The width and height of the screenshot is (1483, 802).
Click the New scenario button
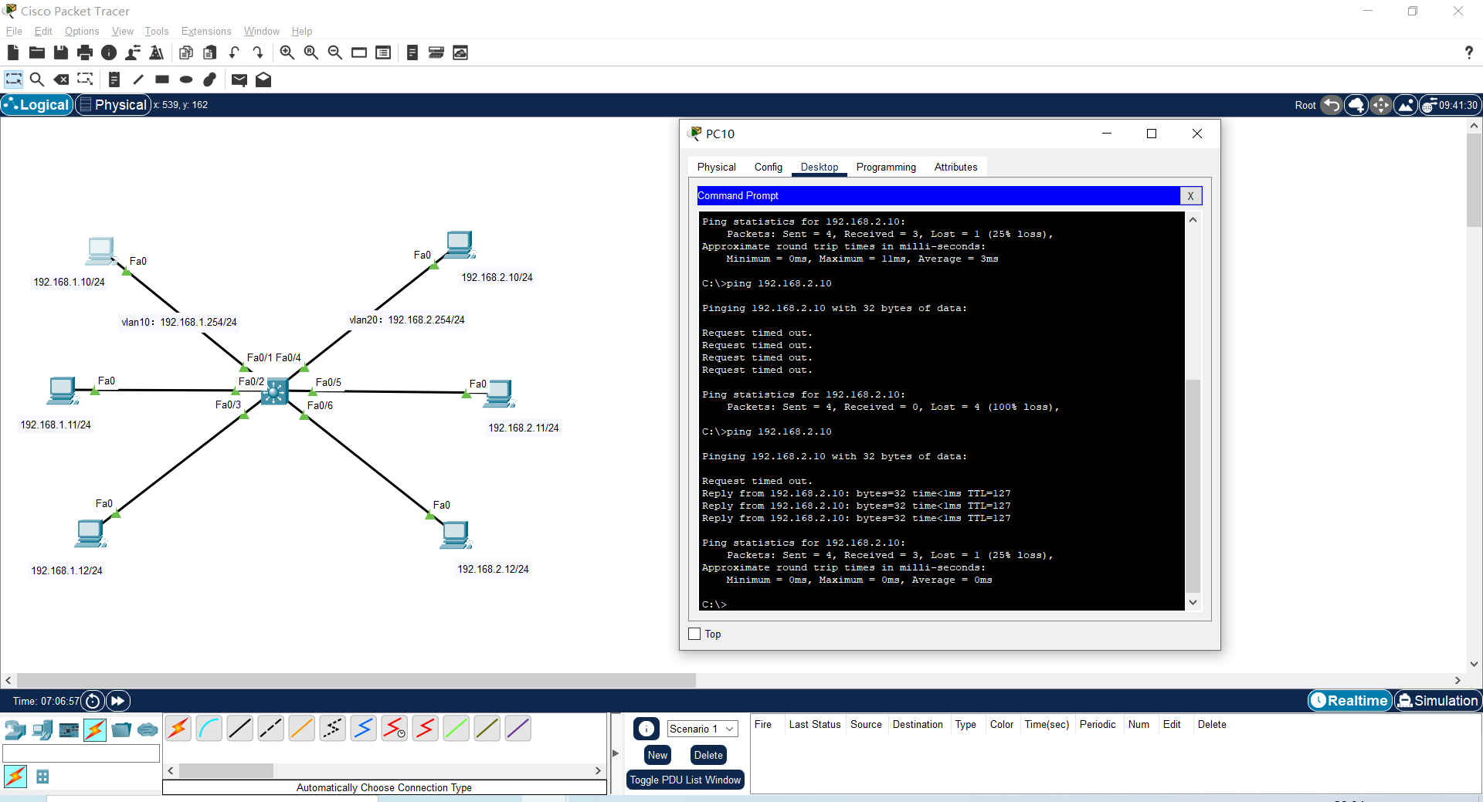coord(657,755)
